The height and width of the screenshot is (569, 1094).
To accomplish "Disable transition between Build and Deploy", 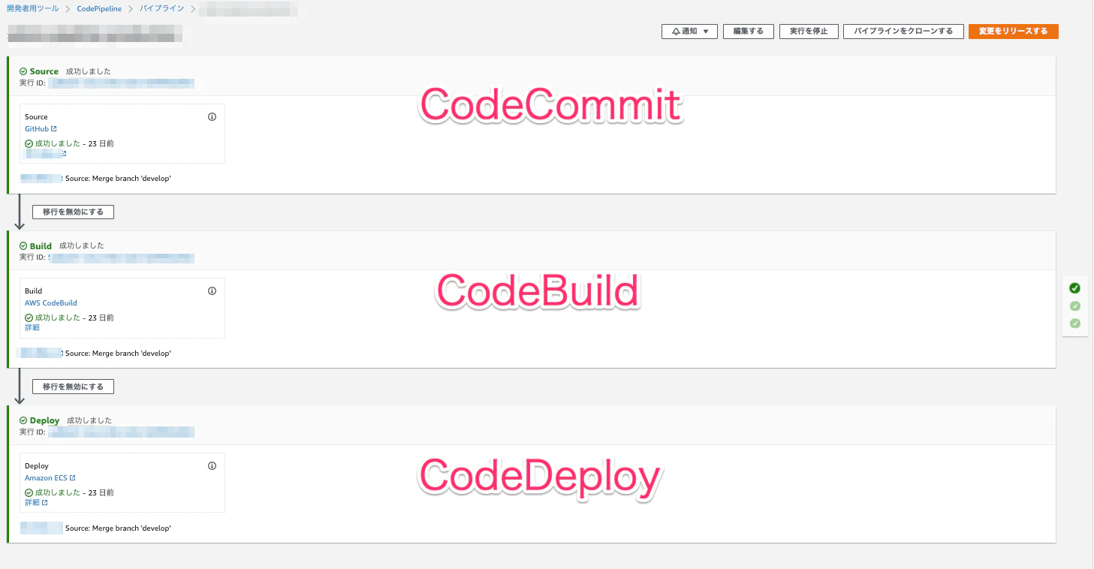I will click(73, 387).
